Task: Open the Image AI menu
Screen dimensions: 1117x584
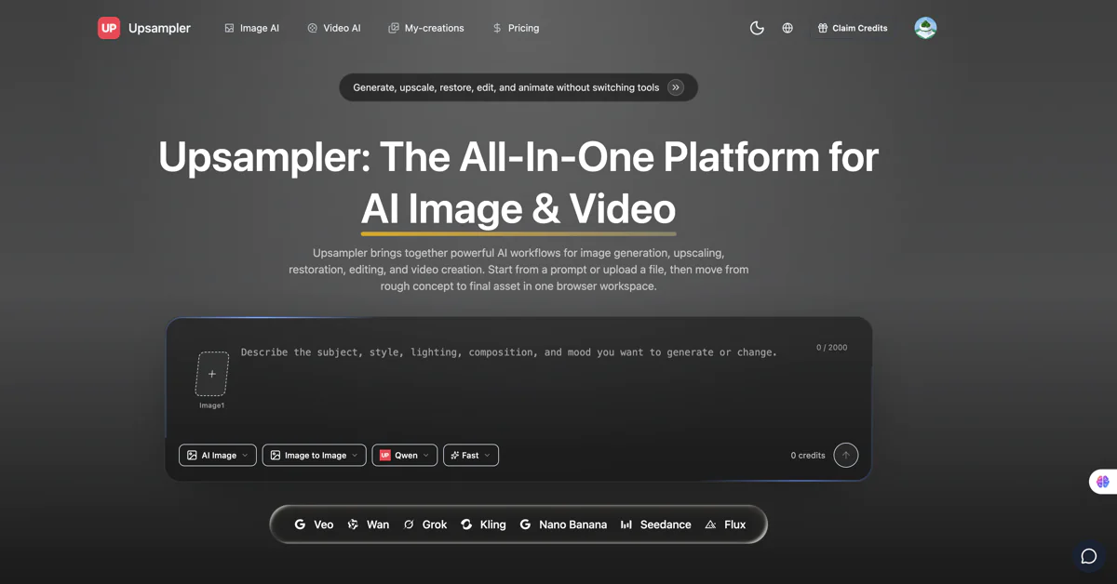Action: [x=251, y=28]
